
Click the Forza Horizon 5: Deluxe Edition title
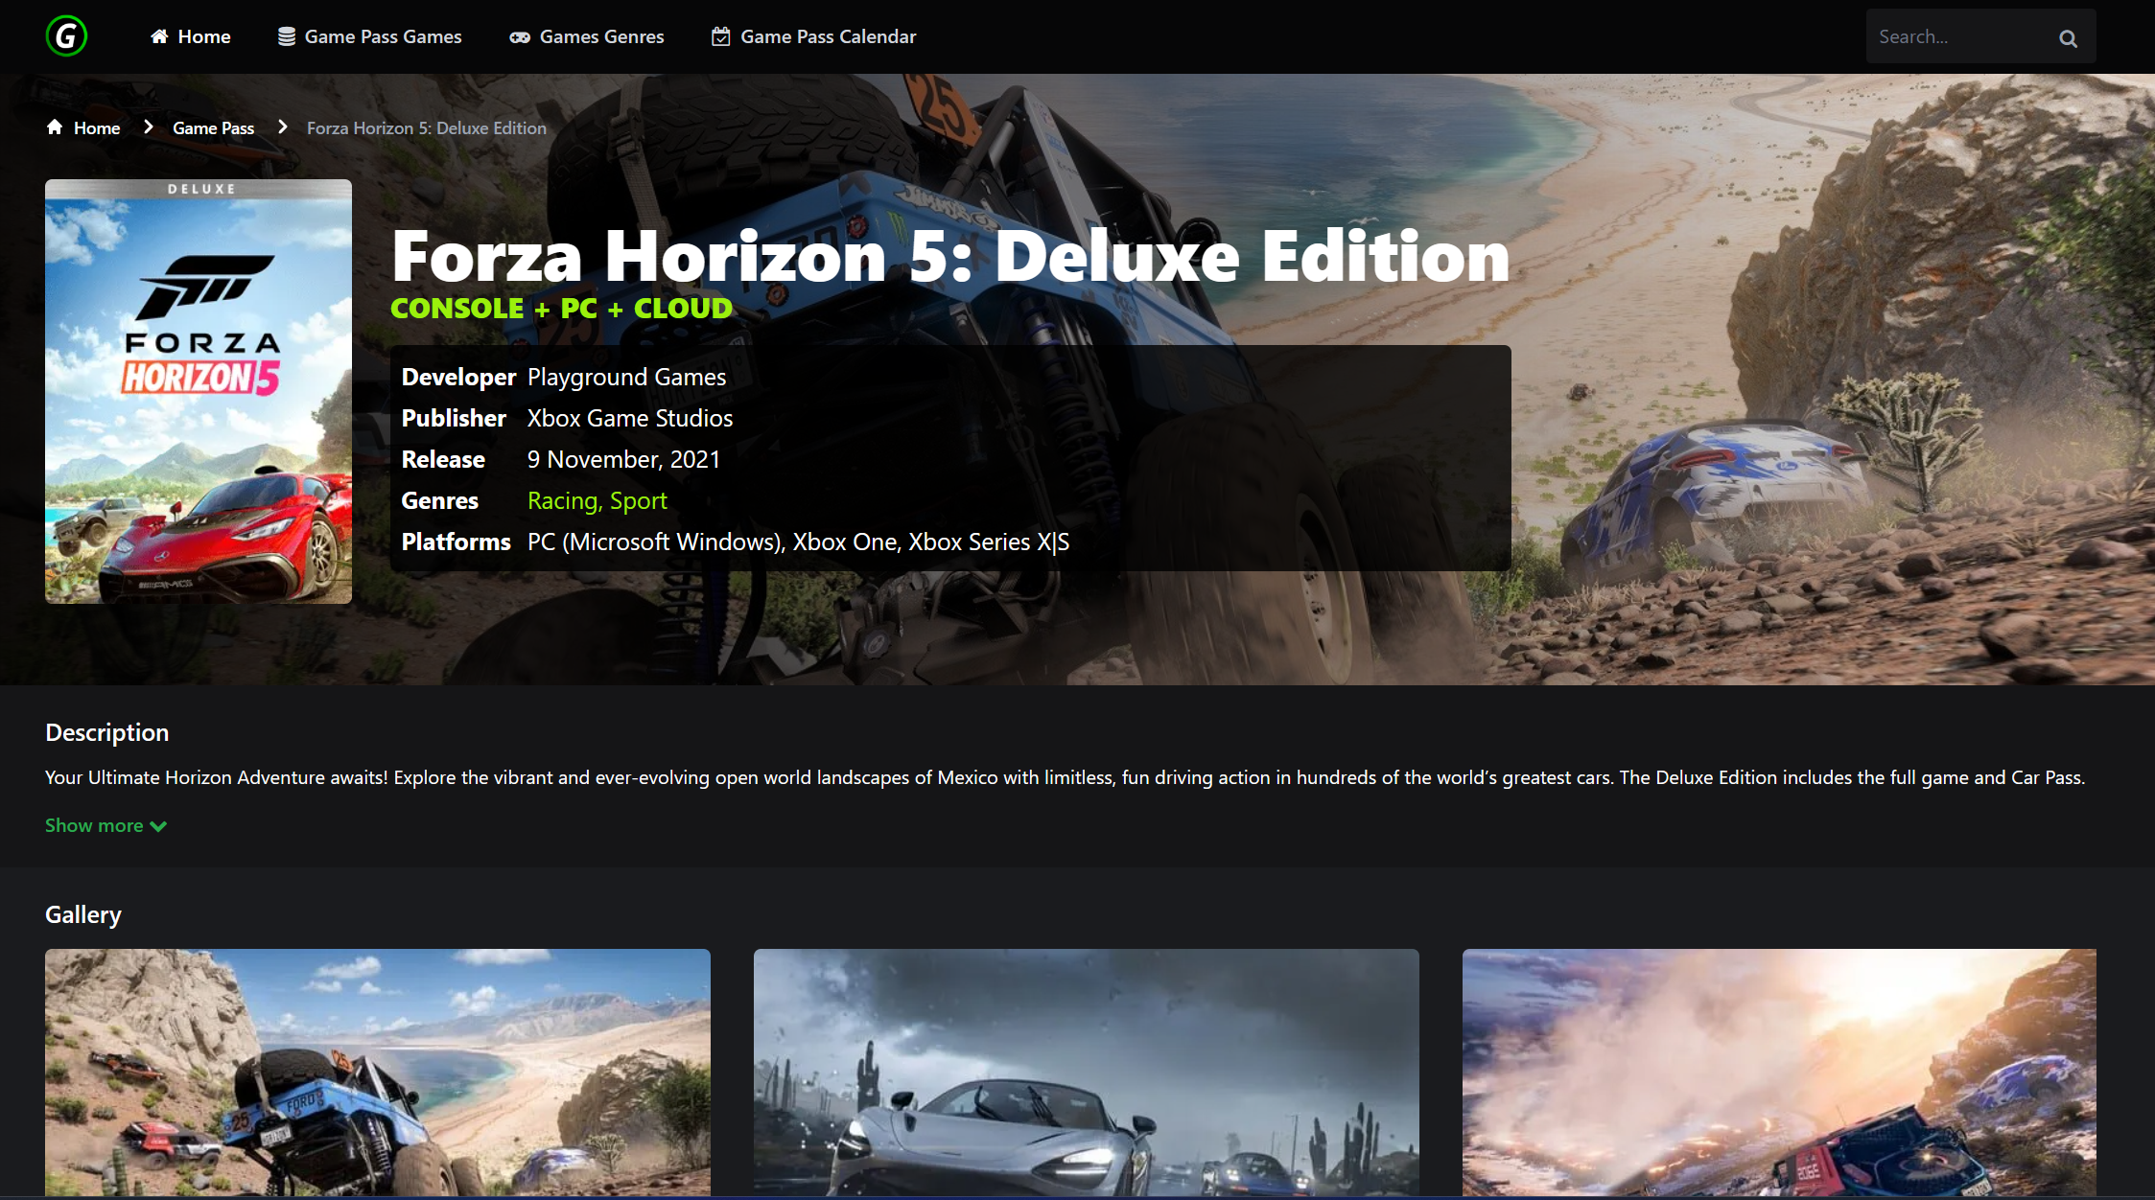tap(950, 256)
